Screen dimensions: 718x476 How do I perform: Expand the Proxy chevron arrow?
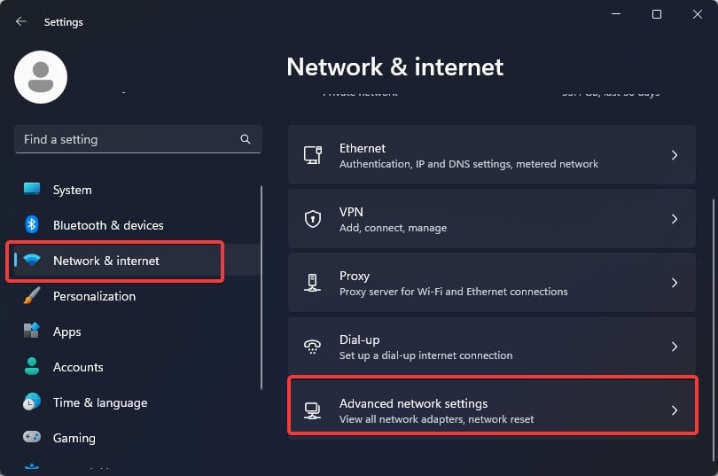click(x=675, y=283)
